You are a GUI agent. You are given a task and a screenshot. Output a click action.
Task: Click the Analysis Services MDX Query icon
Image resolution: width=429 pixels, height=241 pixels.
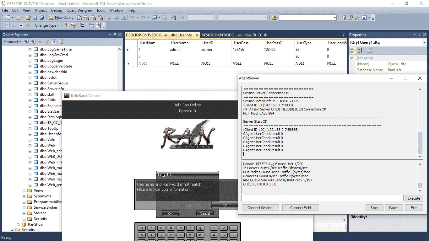click(x=86, y=18)
